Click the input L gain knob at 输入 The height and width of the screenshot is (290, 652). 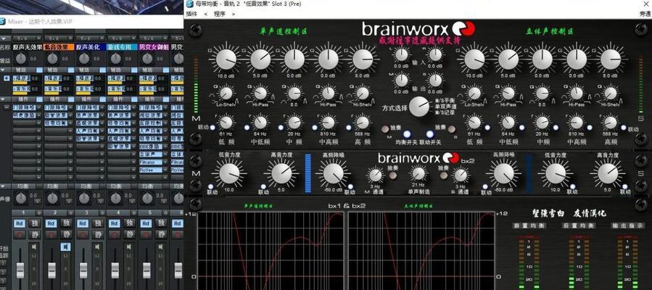coord(401,54)
